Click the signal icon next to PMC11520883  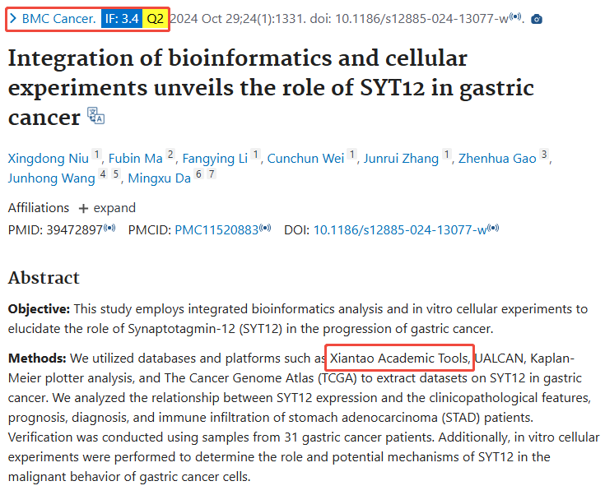point(265,230)
